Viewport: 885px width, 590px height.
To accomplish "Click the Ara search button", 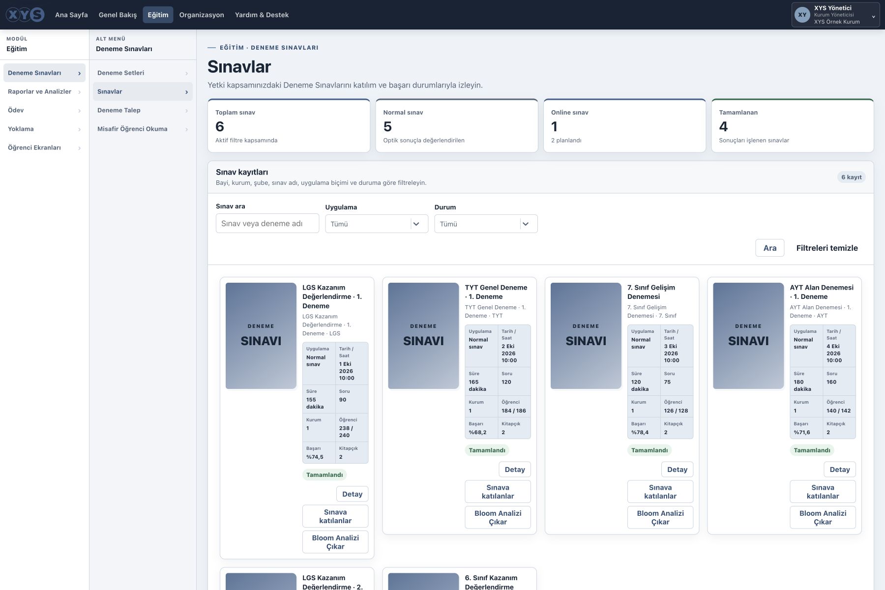I will tap(769, 248).
